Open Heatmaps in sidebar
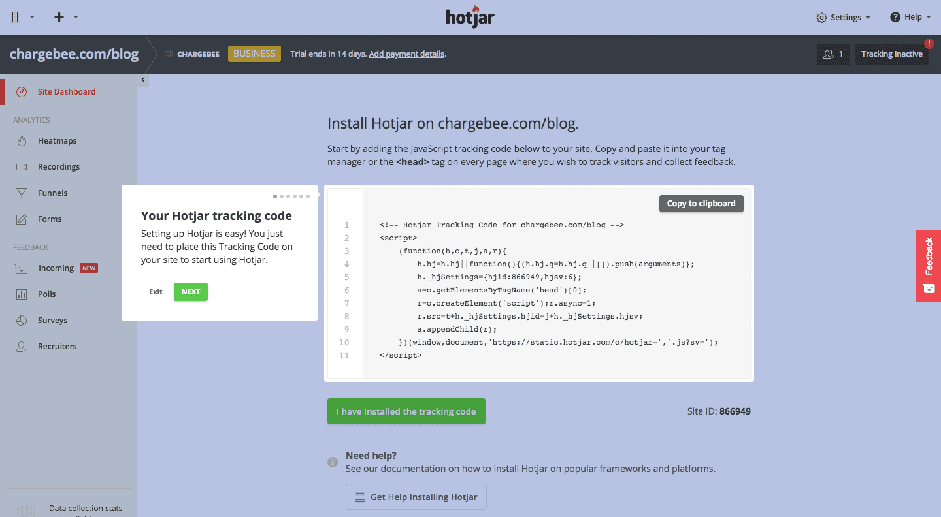 [57, 141]
